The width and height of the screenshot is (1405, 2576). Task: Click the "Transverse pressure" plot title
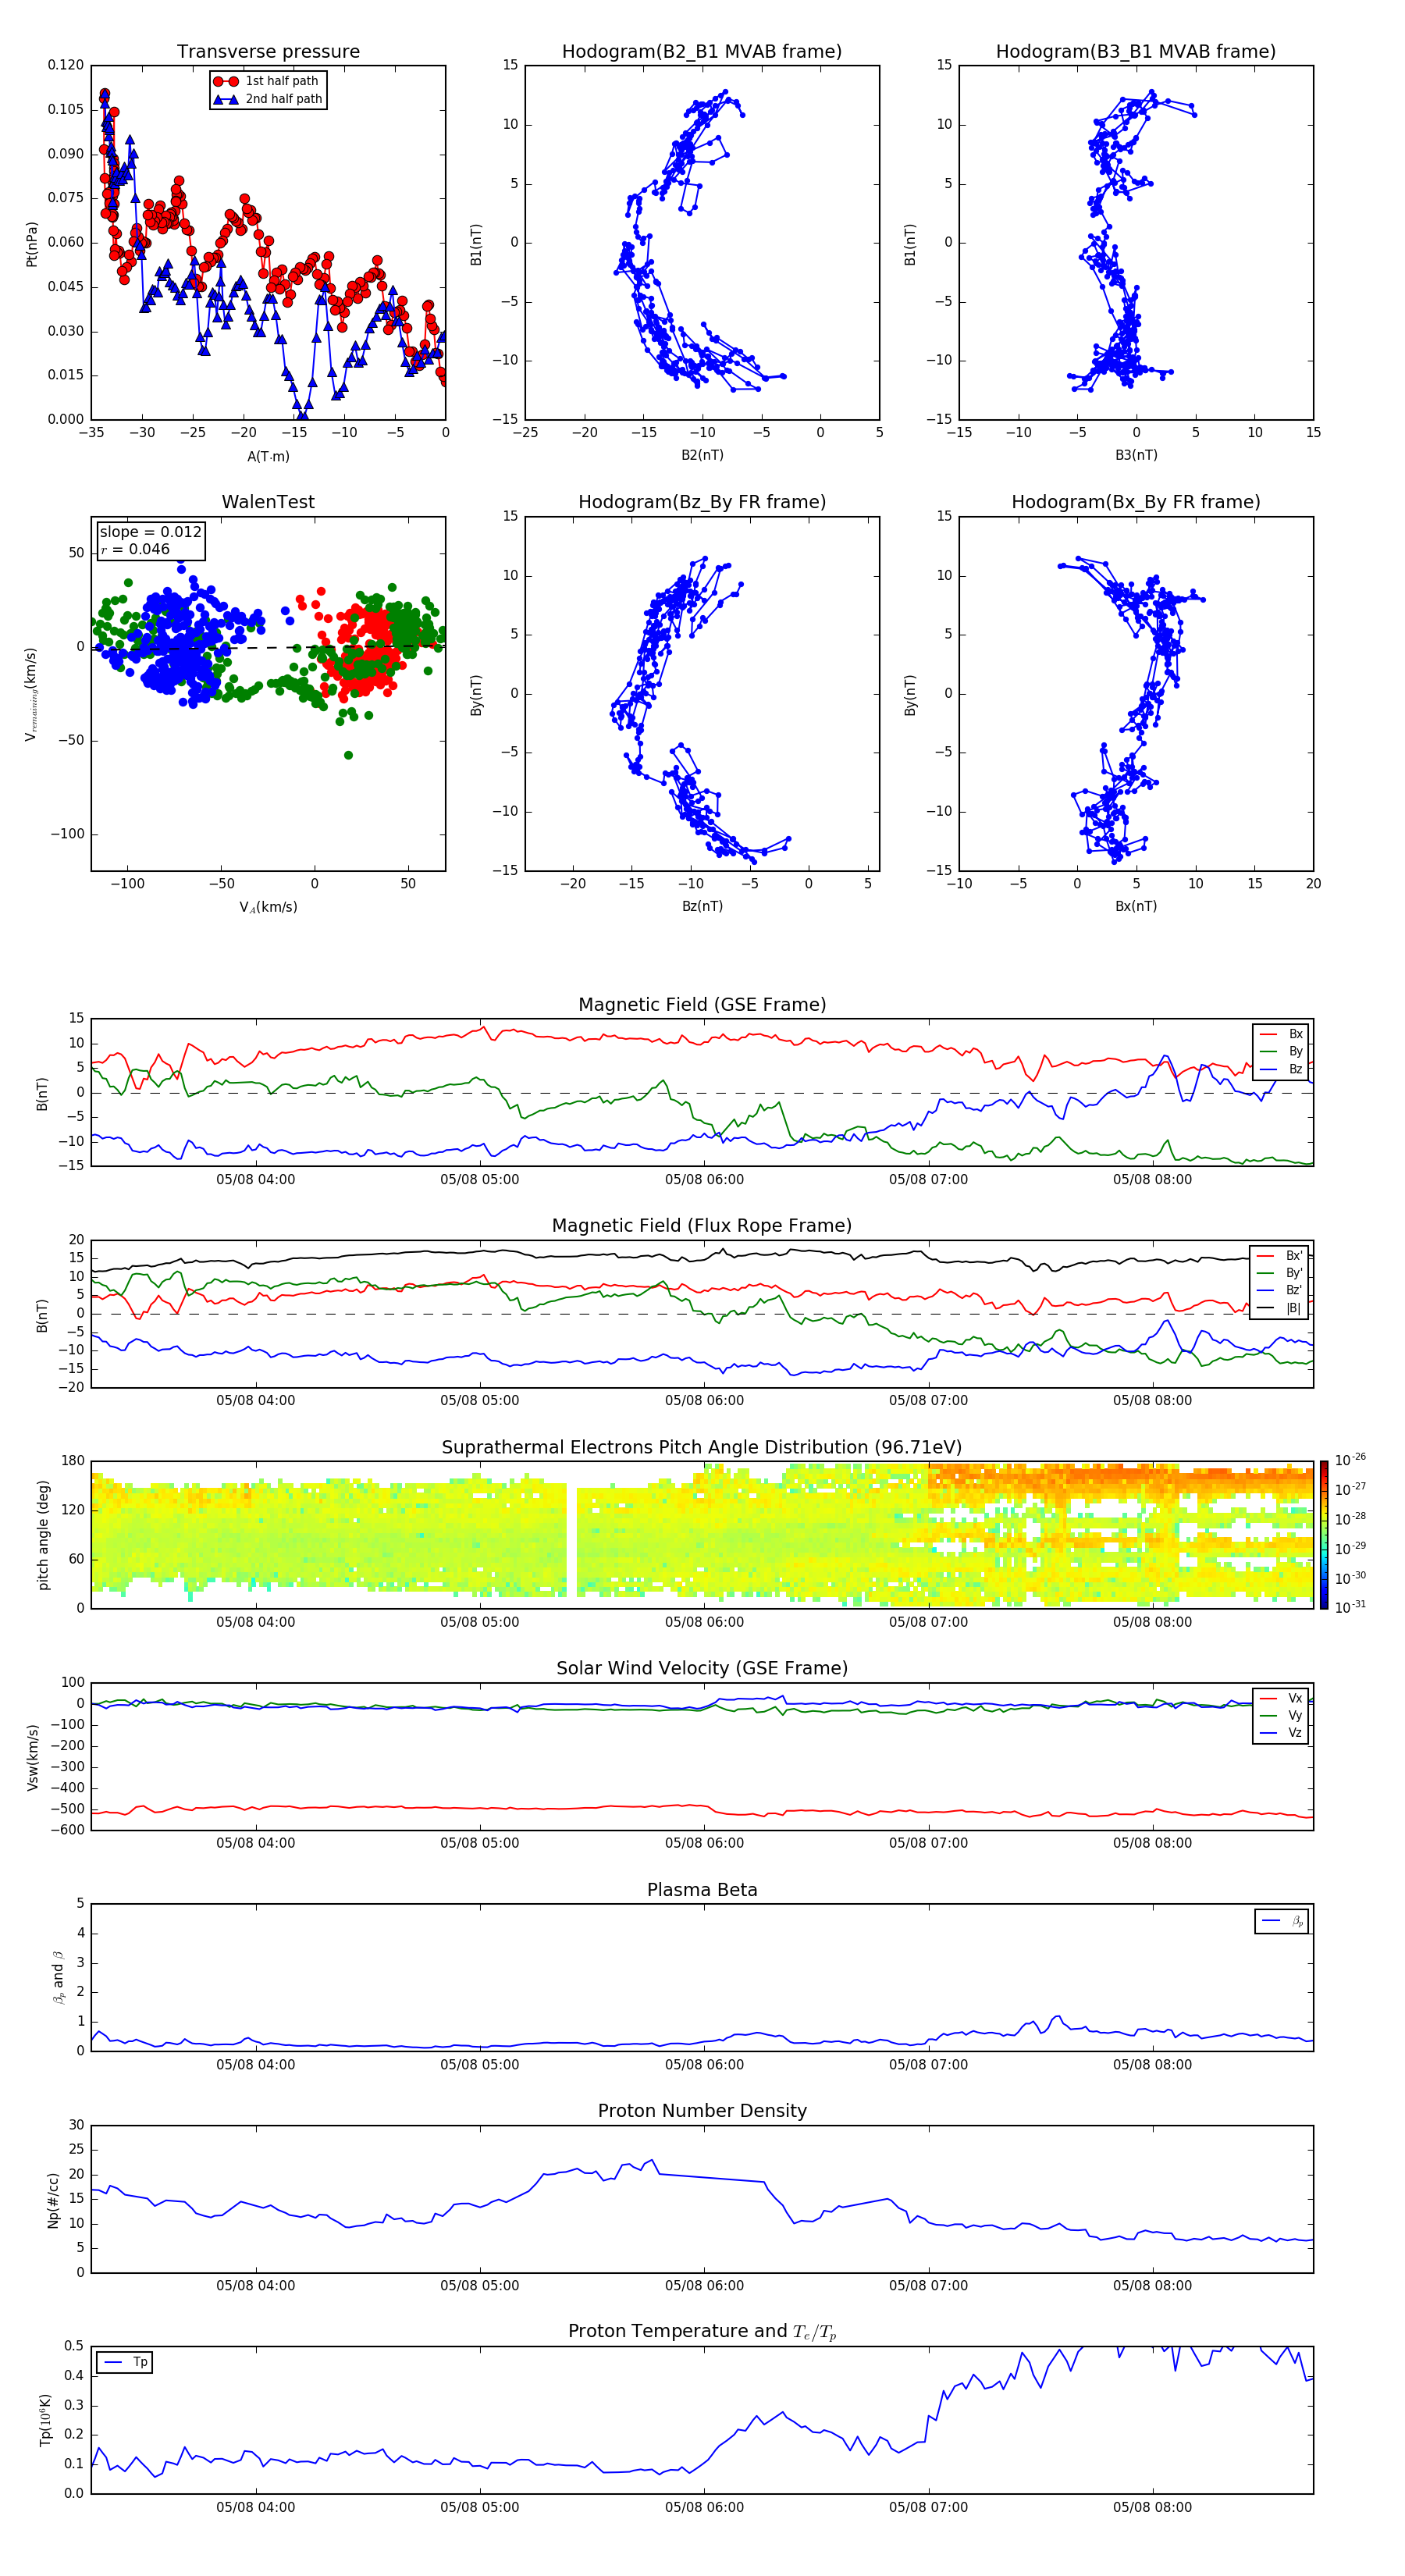[x=268, y=51]
